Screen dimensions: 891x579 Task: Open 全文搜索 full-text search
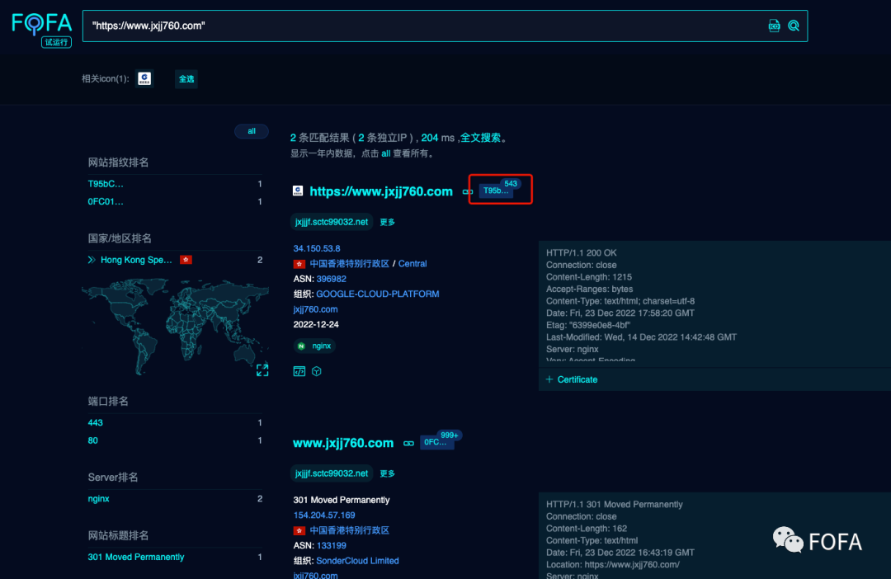pyautogui.click(x=480, y=138)
